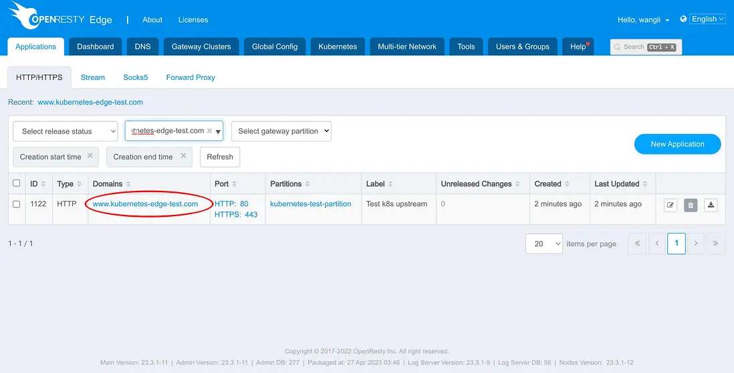Click the New Application button
Image resolution: width=734 pixels, height=373 pixels.
pyautogui.click(x=677, y=144)
